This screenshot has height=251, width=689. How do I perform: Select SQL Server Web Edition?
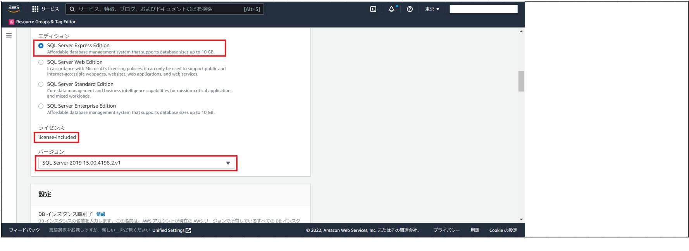[41, 62]
